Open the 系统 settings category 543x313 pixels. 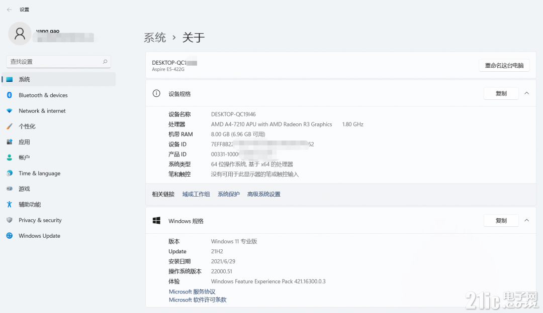59,79
